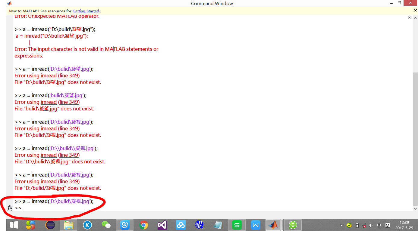Open the green S app in taskbar
This screenshot has height=231, width=418.
[x=237, y=225]
